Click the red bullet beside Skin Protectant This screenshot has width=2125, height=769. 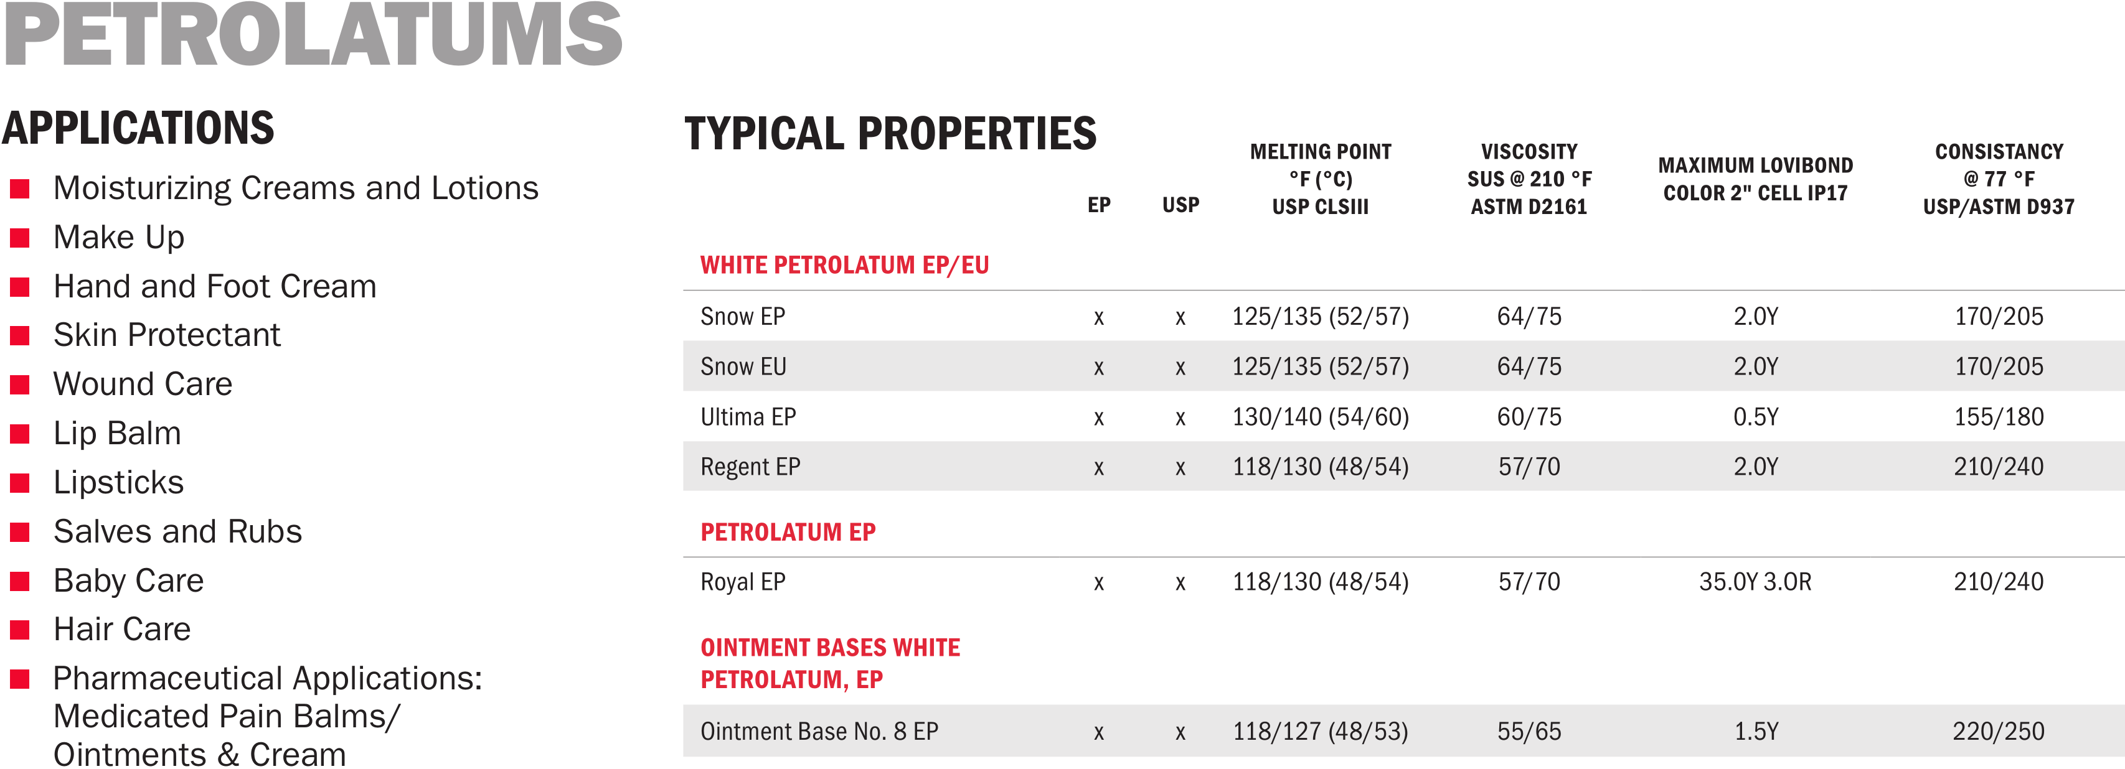(x=20, y=337)
